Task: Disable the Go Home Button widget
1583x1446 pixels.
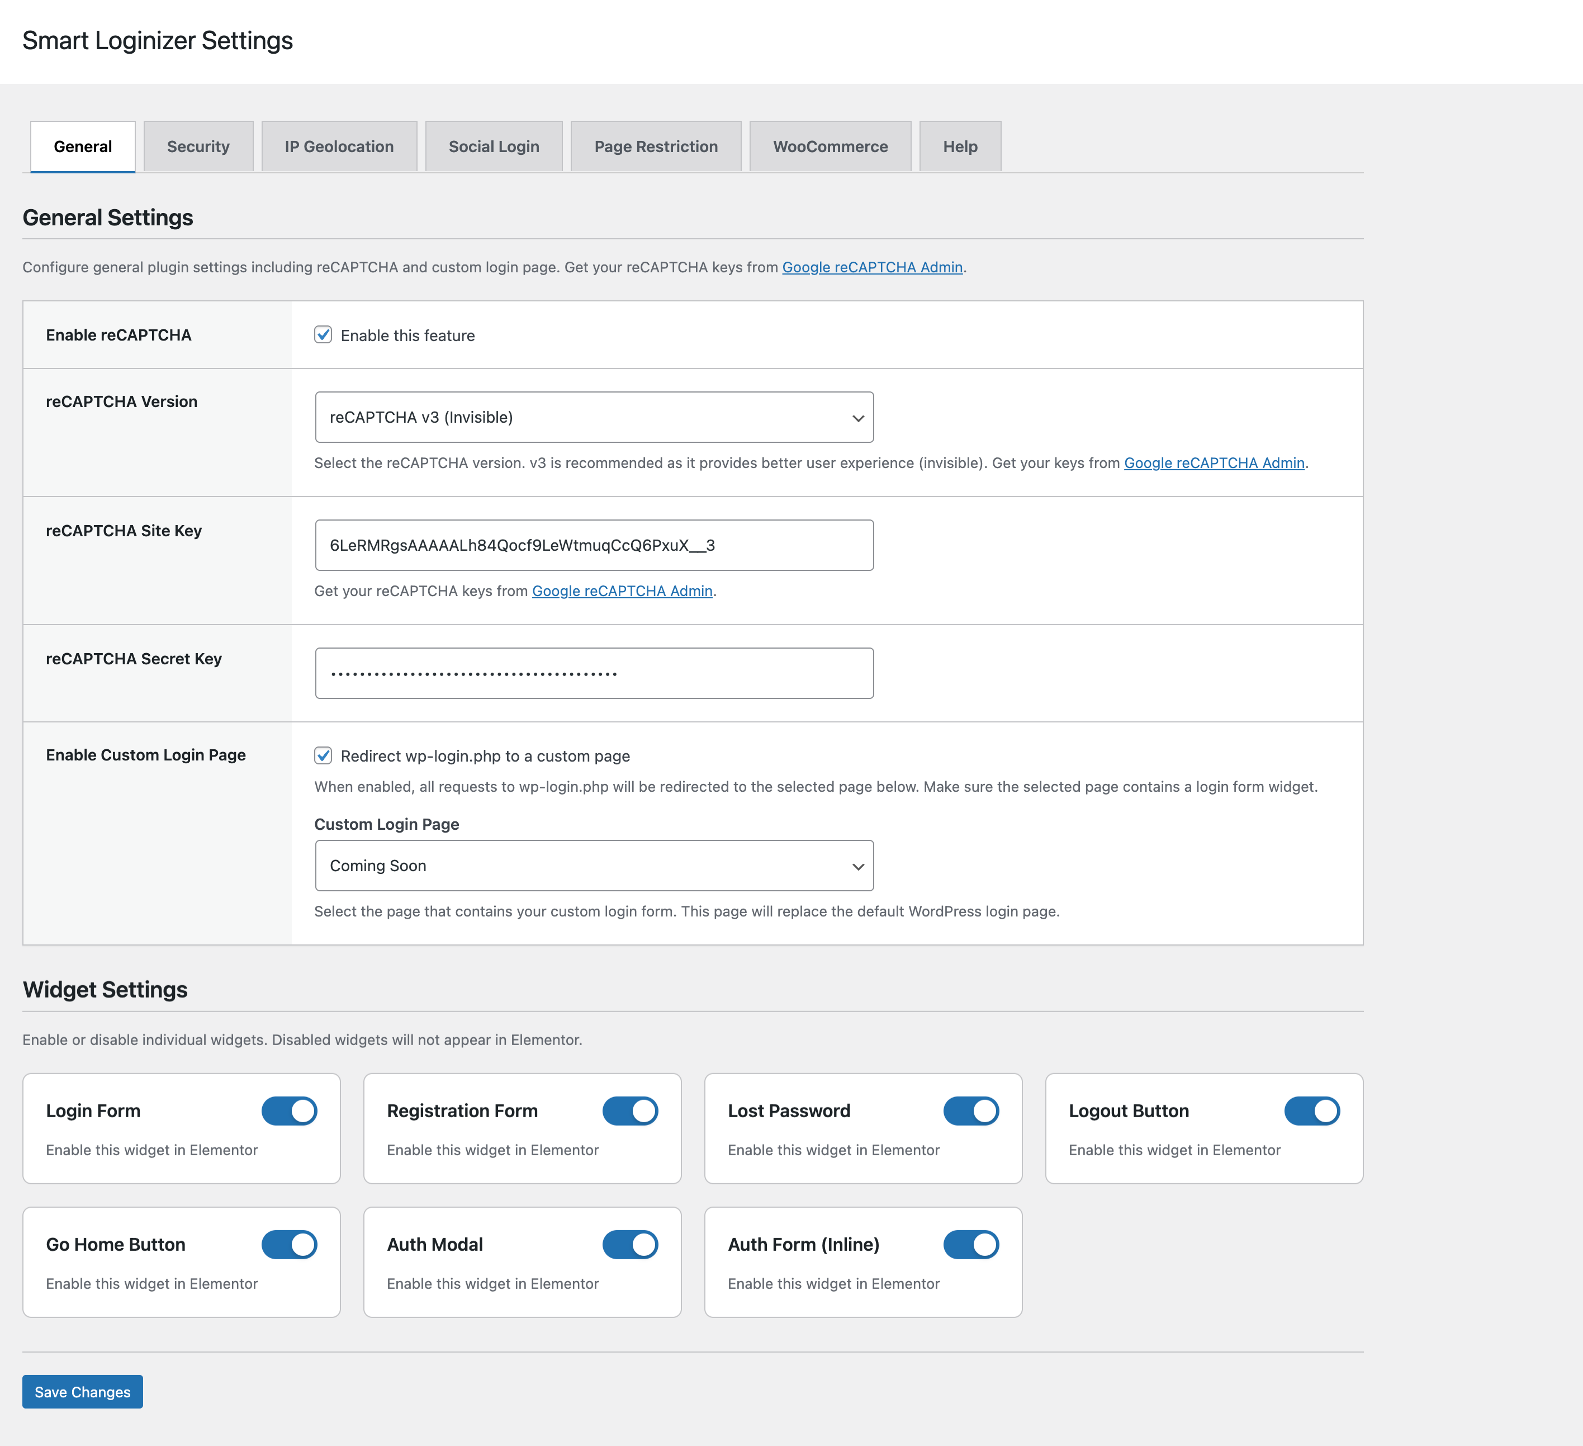Action: point(289,1244)
